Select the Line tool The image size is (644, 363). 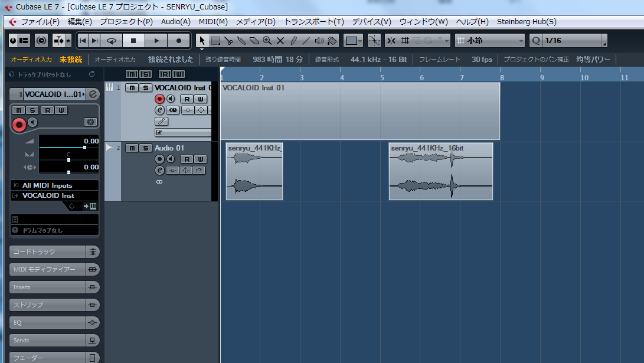(x=306, y=41)
